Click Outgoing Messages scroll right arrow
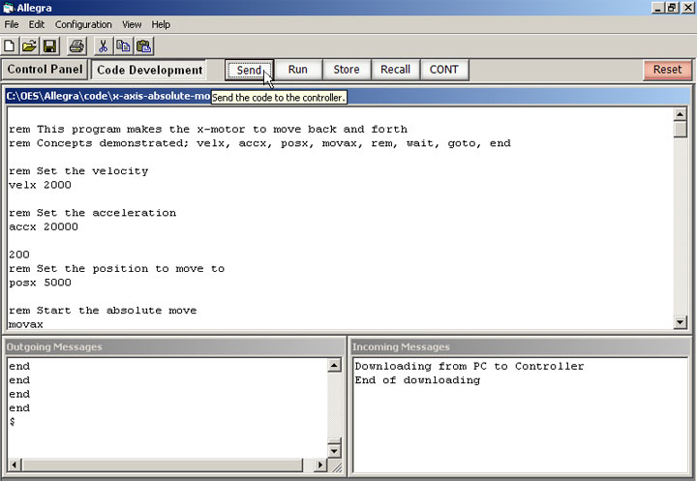The width and height of the screenshot is (697, 481). click(319, 465)
